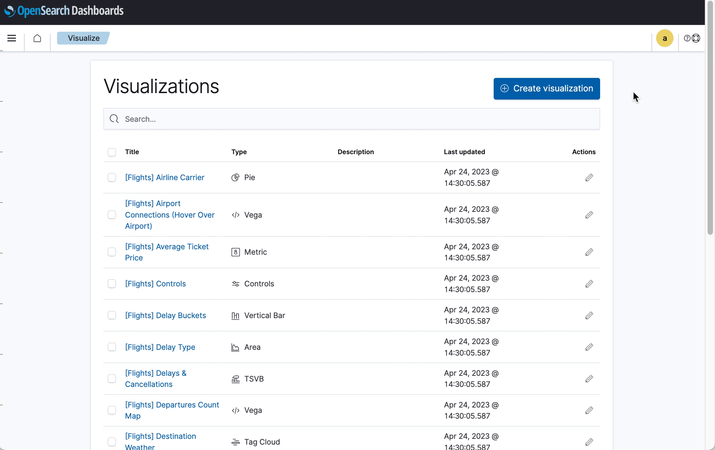
Task: Toggle checkbox for Flights Airline Carrier row
Action: 112,177
